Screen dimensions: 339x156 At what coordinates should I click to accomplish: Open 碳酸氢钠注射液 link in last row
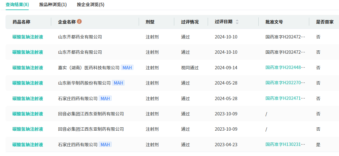coord(28,145)
